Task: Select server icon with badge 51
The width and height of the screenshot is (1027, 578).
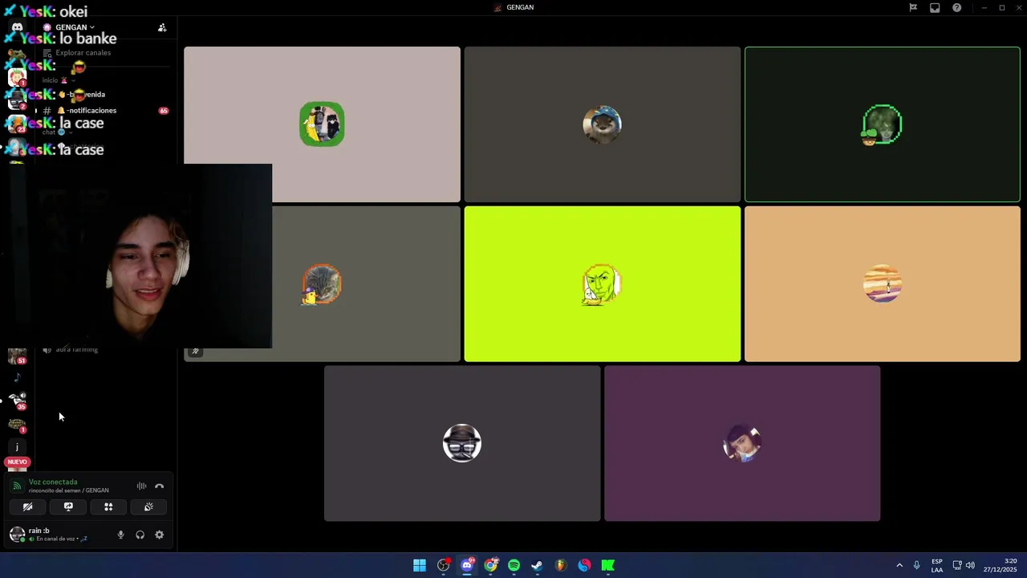Action: pos(17,356)
